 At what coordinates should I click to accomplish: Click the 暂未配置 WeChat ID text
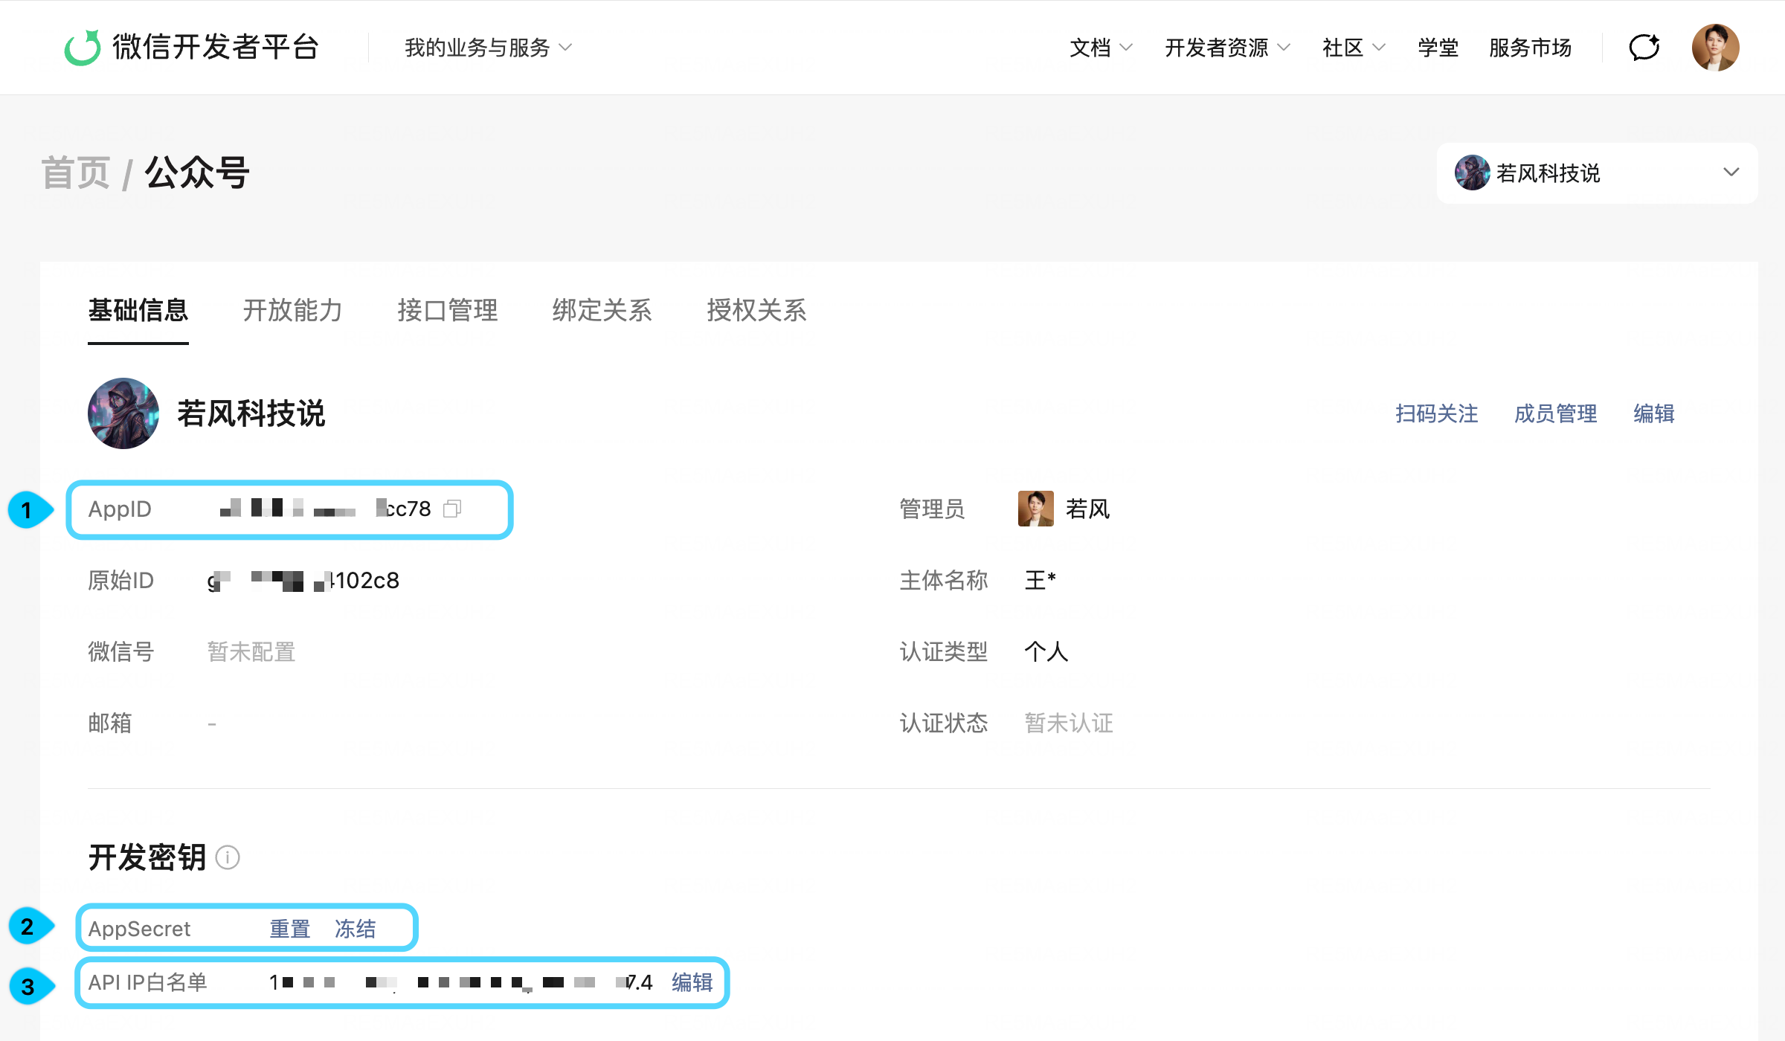251,651
